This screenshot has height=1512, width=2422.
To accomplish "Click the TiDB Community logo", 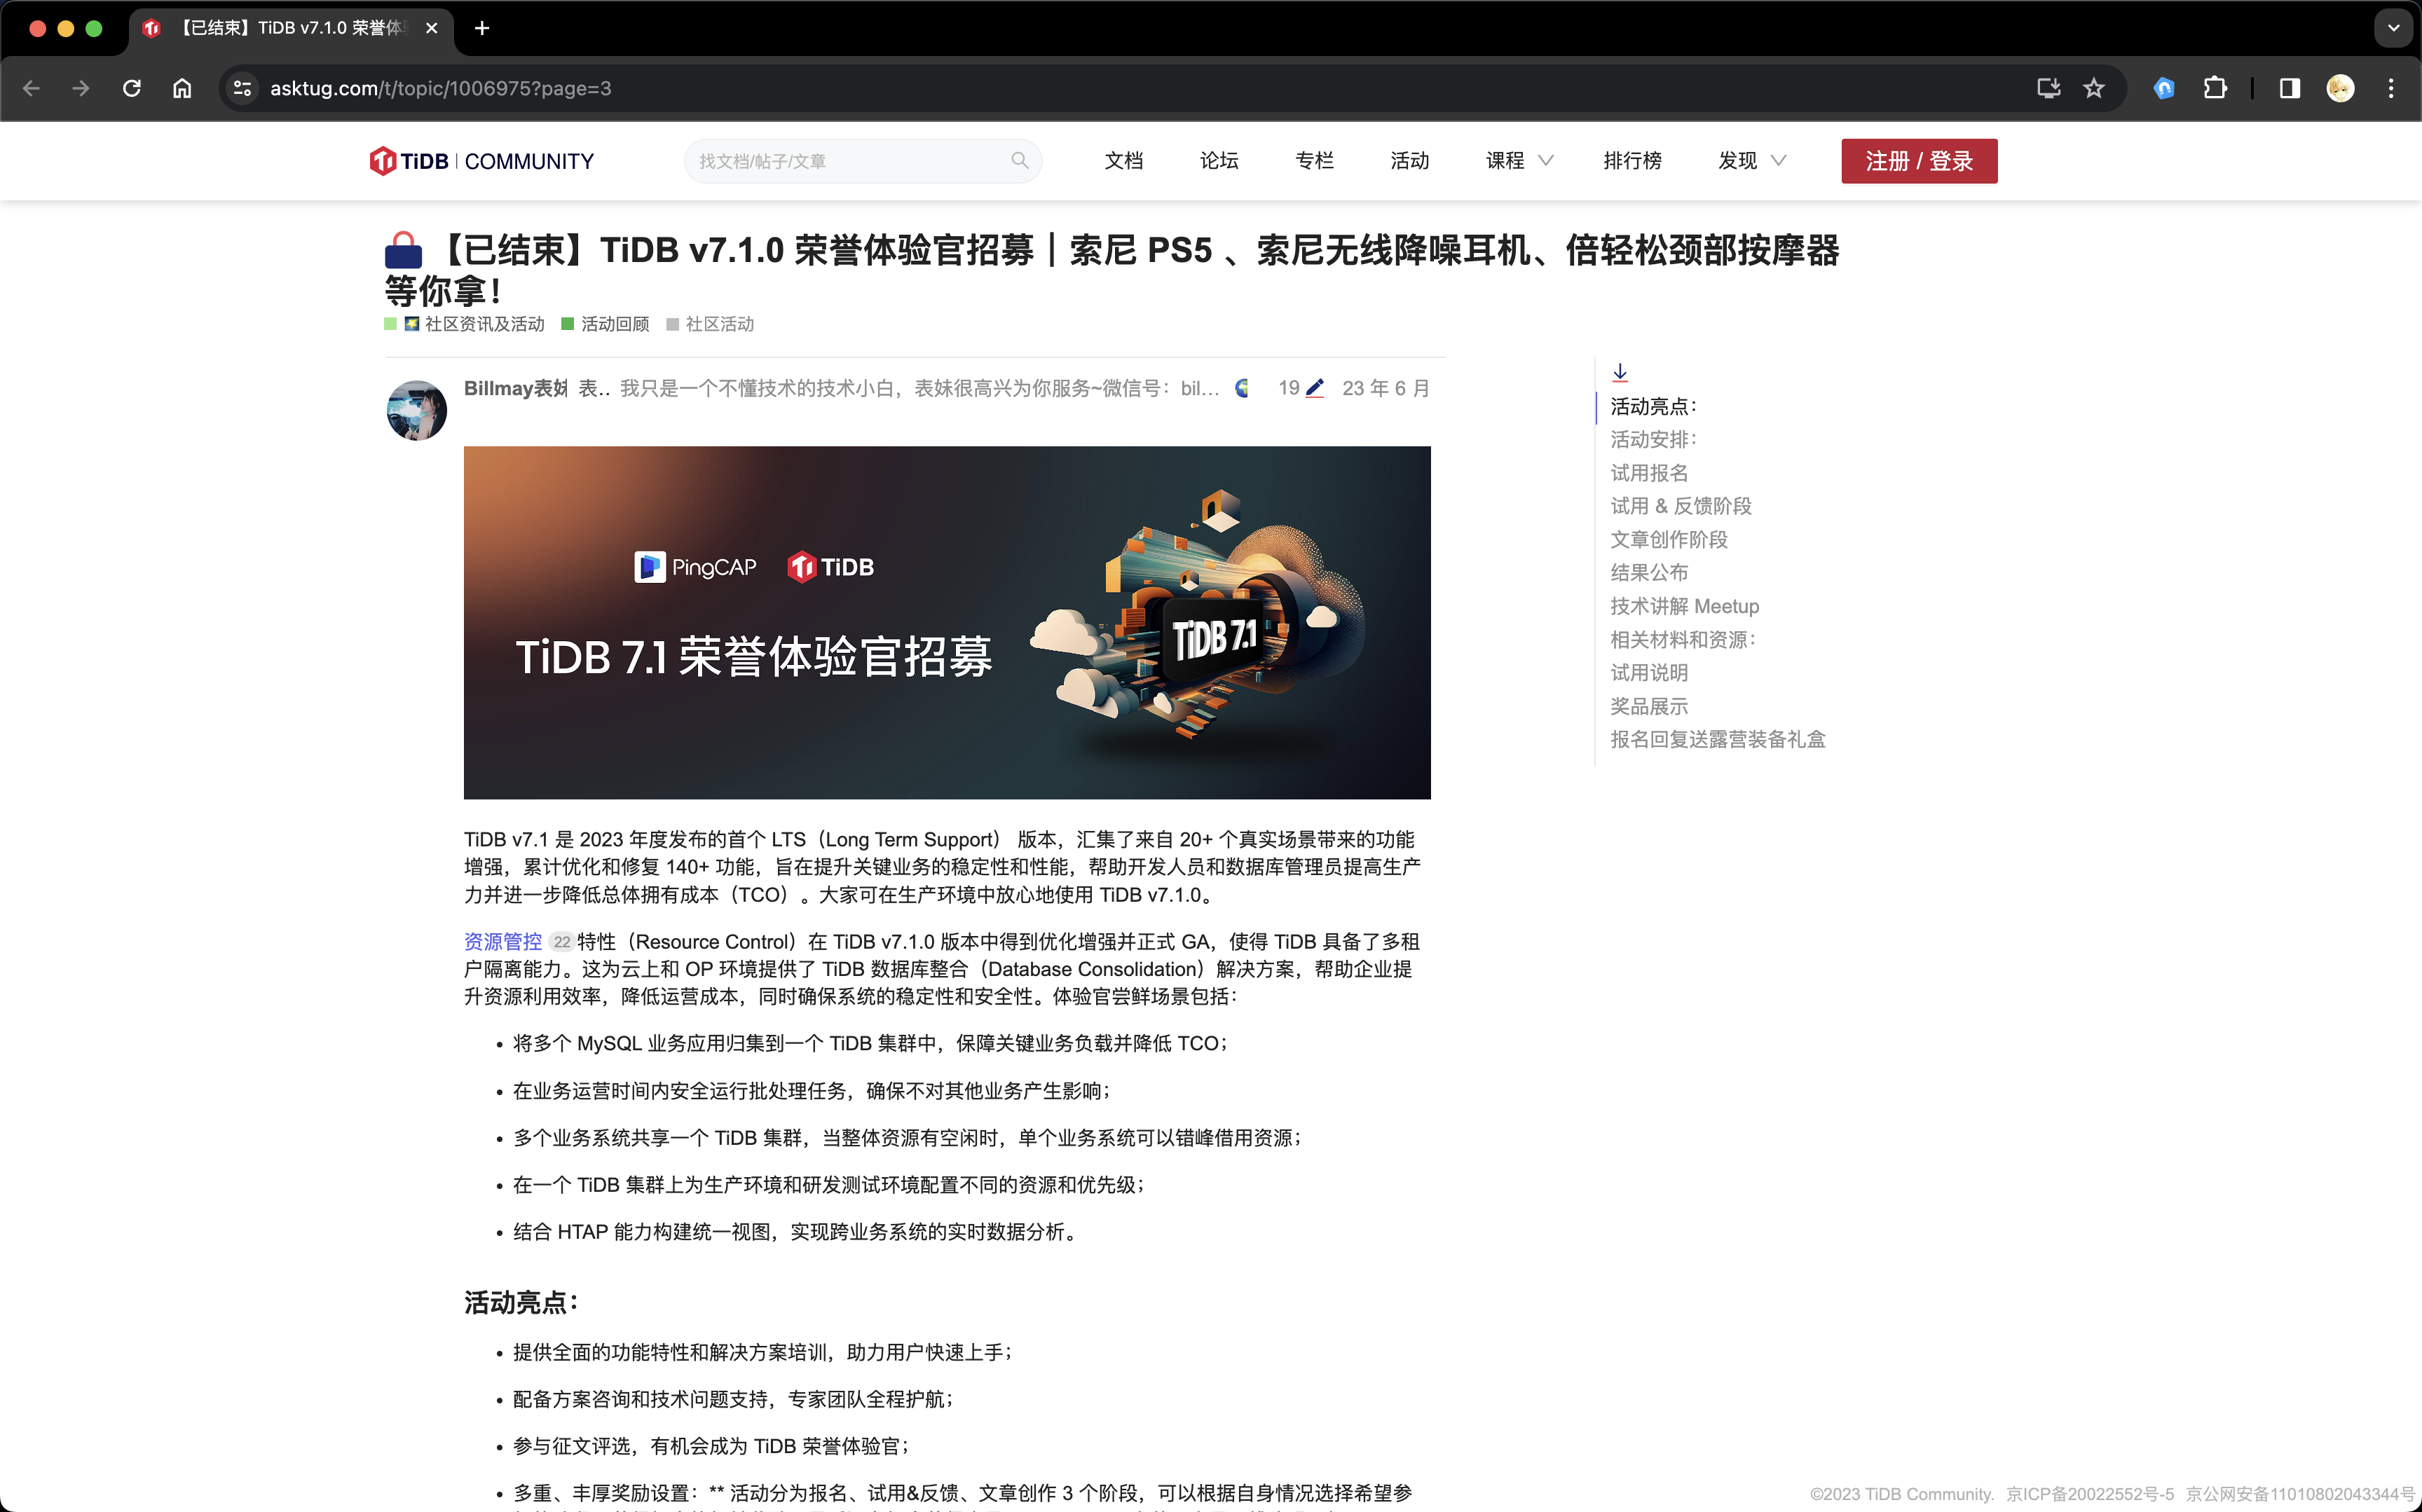I will pos(482,161).
